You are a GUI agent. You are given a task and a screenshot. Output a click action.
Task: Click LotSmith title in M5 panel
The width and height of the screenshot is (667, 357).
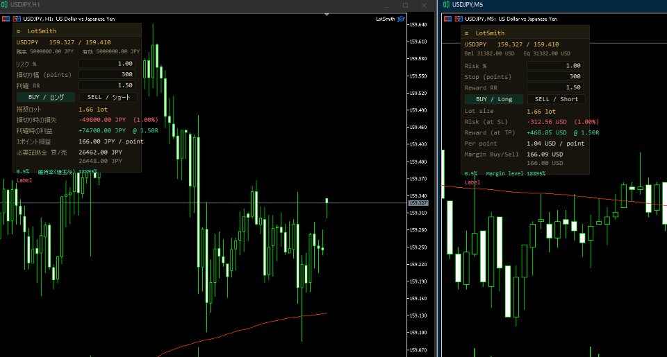click(490, 33)
